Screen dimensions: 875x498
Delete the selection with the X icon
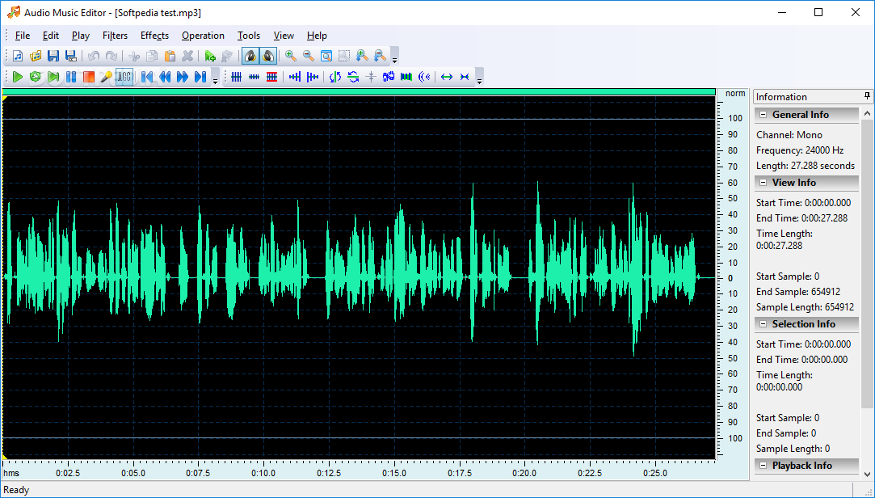pyautogui.click(x=187, y=56)
